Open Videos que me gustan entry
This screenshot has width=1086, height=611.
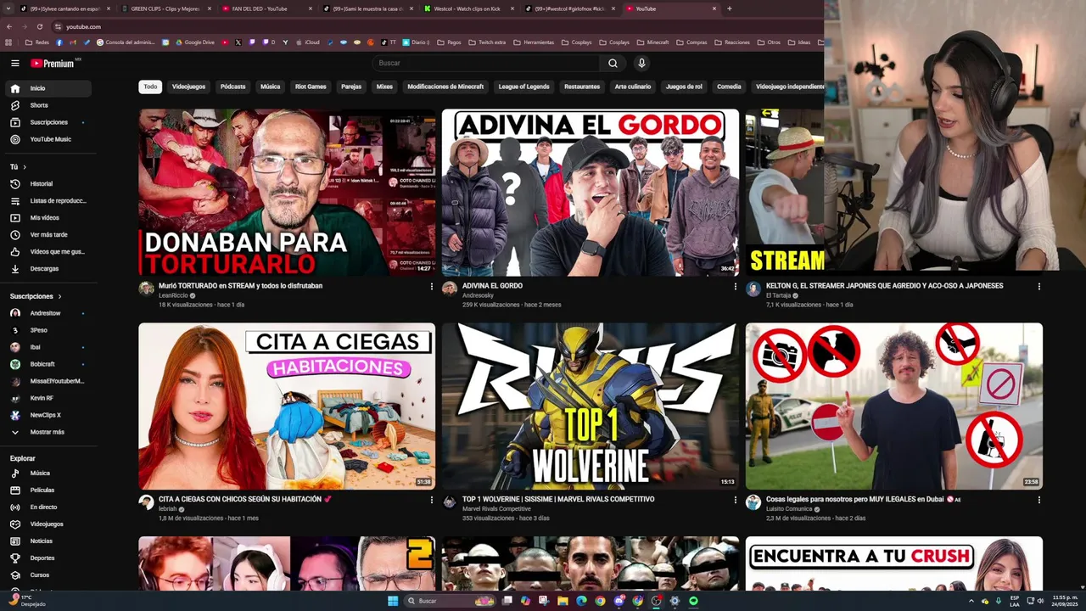coord(48,251)
